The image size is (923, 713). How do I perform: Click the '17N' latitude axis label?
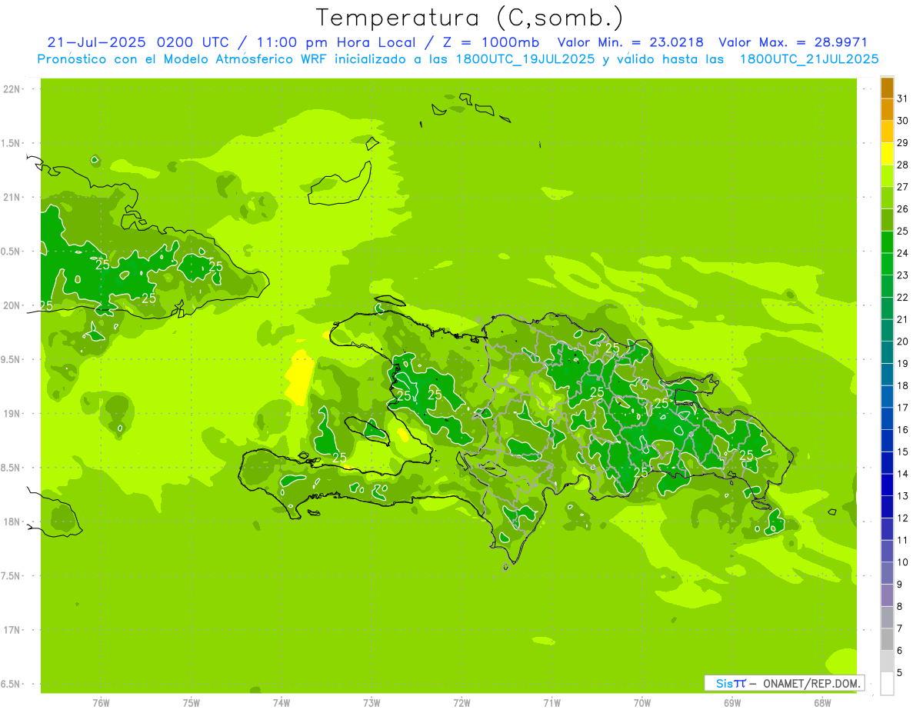[12, 630]
